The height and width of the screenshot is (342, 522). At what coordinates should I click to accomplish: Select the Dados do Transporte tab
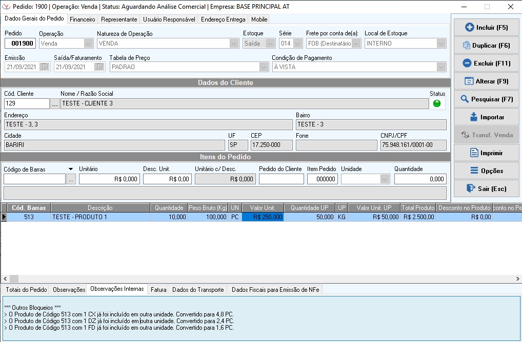coord(198,290)
